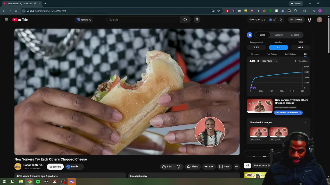
Task: Like the video with 9.9K thumbs up
Action: click(x=167, y=166)
